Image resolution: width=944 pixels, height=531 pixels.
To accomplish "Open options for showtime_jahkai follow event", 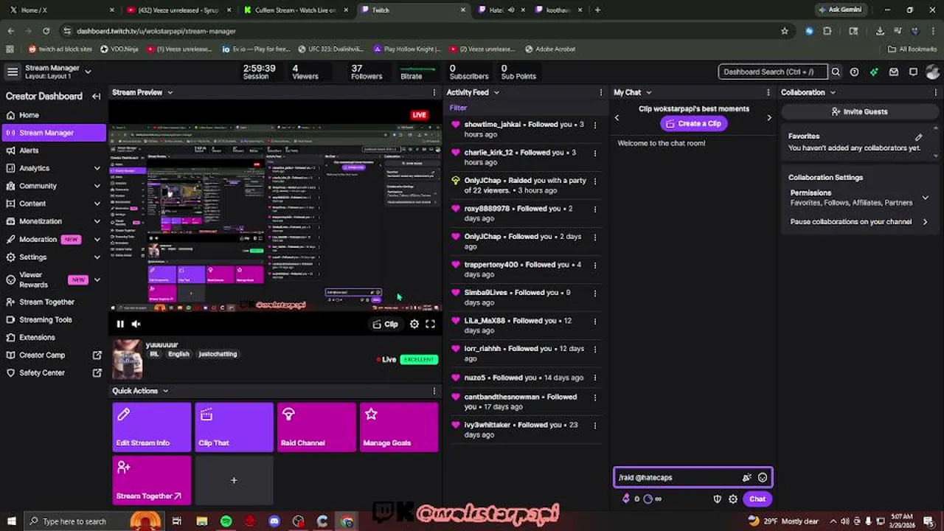I will pyautogui.click(x=595, y=125).
